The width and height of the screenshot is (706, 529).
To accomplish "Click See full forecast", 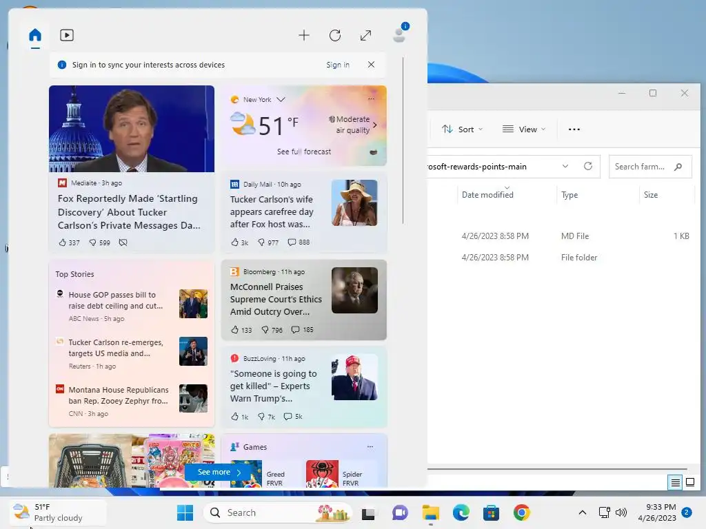I will (x=304, y=152).
